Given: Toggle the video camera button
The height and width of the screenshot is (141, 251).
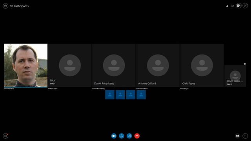Looking at the screenshot, I should click(x=114, y=136).
